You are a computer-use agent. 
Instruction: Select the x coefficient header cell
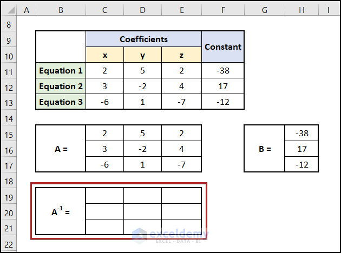pos(104,55)
